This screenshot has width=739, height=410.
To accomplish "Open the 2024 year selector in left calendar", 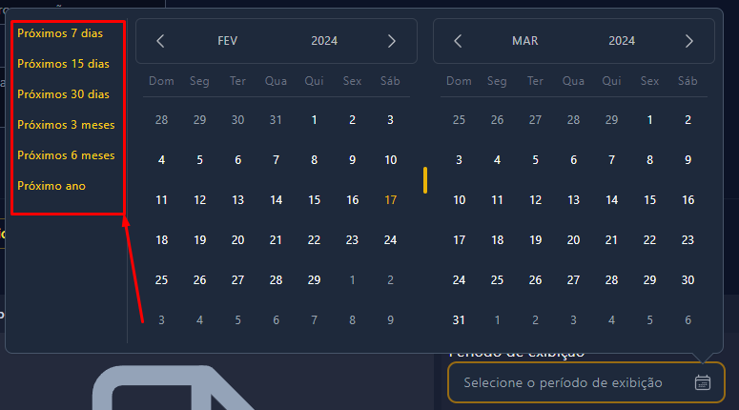I will point(324,41).
